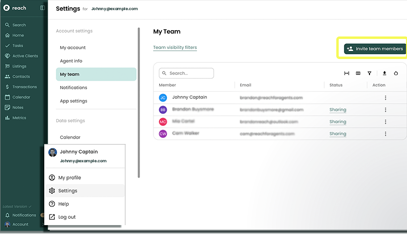The image size is (407, 240).
Task: Click the team member Search field
Action: (186, 73)
